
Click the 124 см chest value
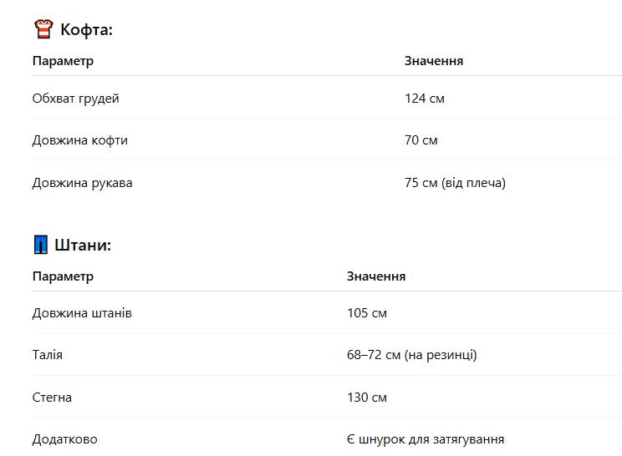[425, 99]
